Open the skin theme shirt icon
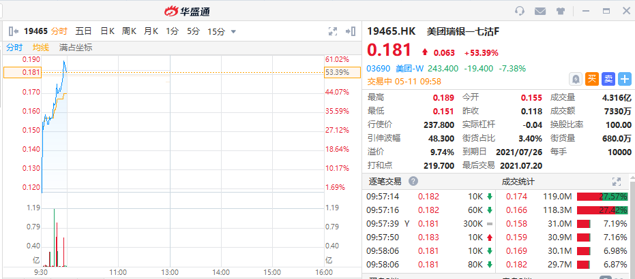Viewport: 635px width, 279px height. 561,11
